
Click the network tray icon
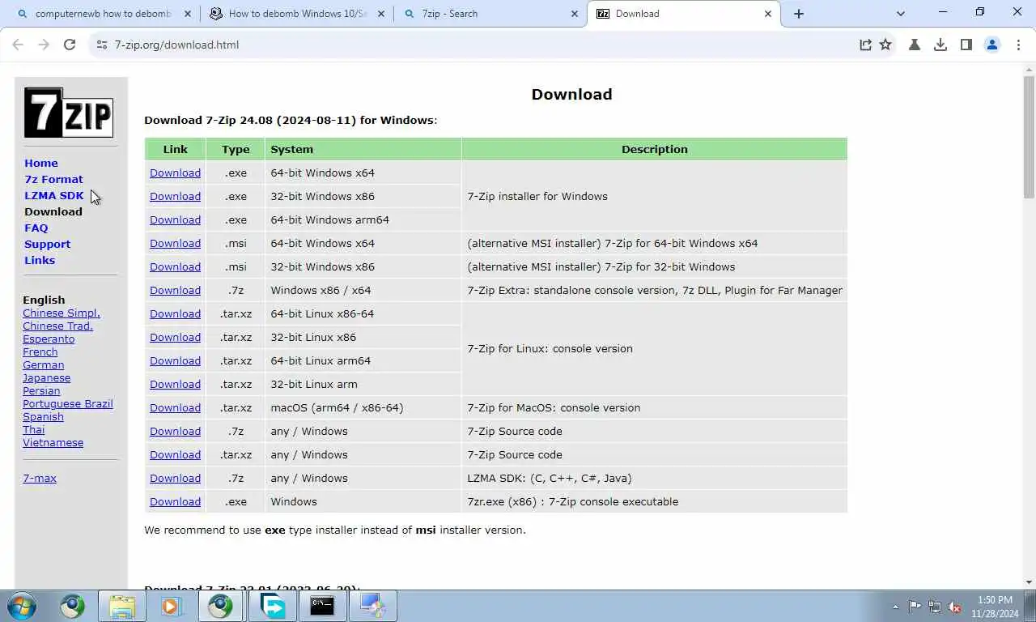[935, 606]
